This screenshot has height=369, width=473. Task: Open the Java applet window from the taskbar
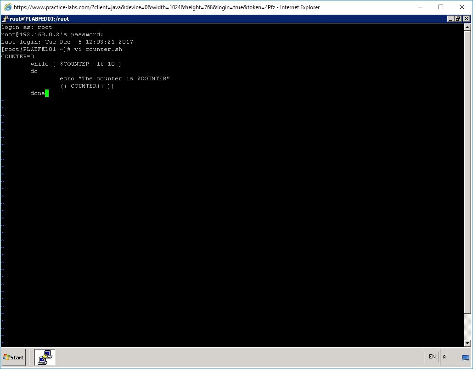pos(44,357)
